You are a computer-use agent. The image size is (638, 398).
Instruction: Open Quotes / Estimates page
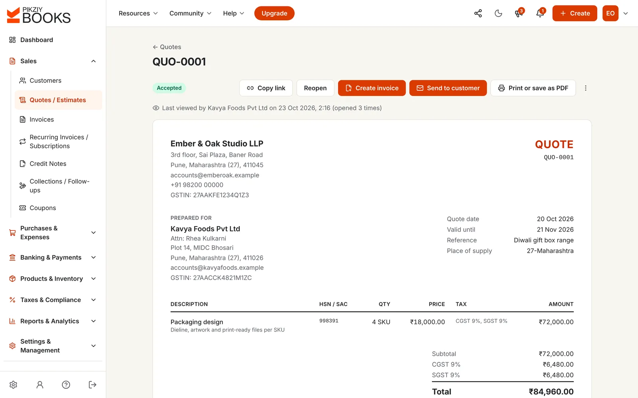pyautogui.click(x=58, y=100)
